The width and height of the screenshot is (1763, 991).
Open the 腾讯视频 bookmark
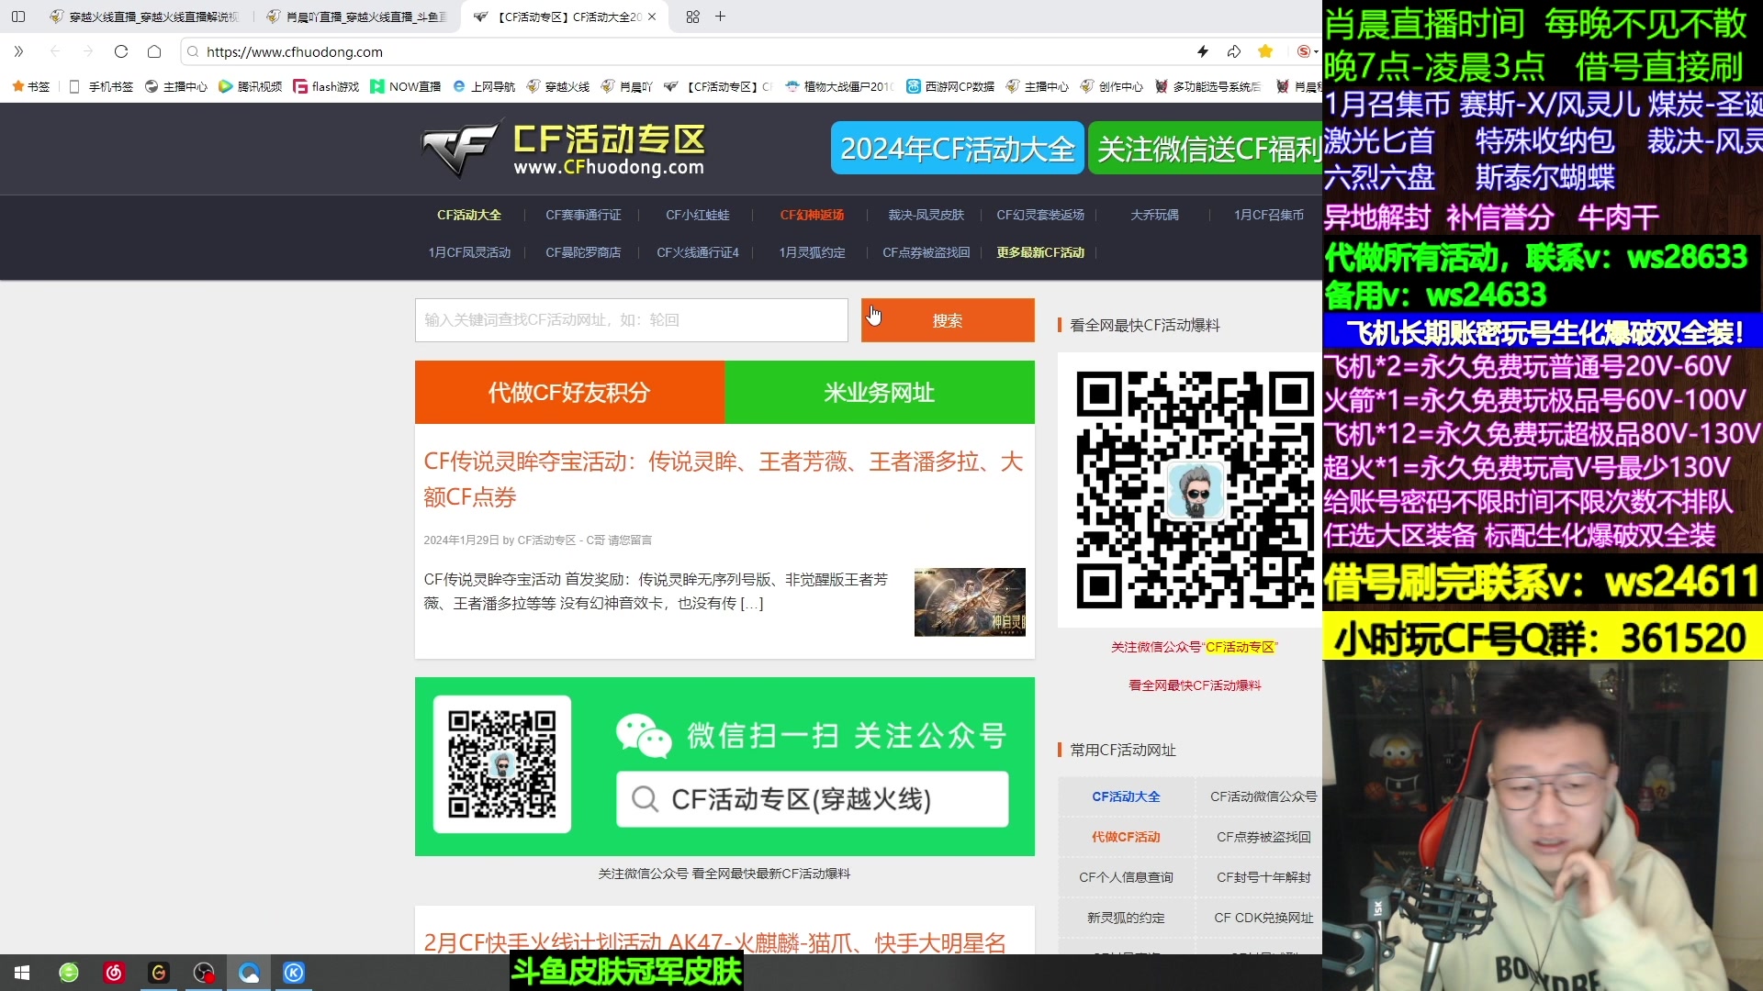pyautogui.click(x=251, y=86)
